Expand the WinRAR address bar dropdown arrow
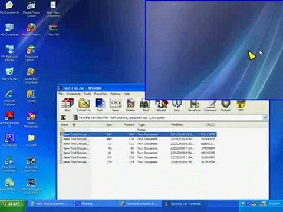This screenshot has height=212, width=283. click(x=265, y=117)
